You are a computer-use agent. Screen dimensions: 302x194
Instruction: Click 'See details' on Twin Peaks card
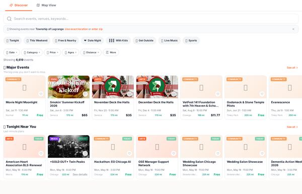pos(80,174)
